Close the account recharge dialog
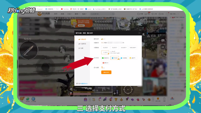This screenshot has height=113, width=201. pyautogui.click(x=139, y=33)
